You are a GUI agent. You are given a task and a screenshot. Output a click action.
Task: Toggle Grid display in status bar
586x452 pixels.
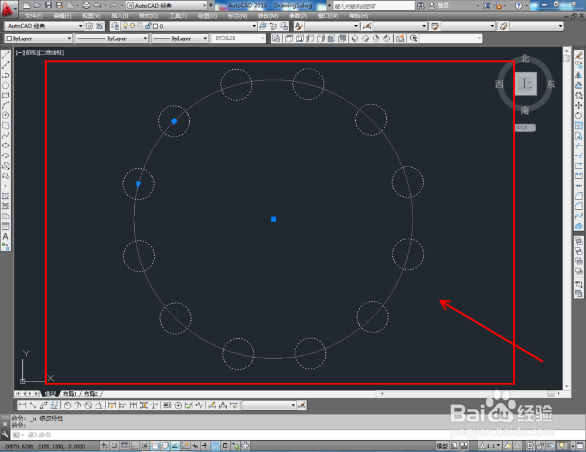click(124, 446)
